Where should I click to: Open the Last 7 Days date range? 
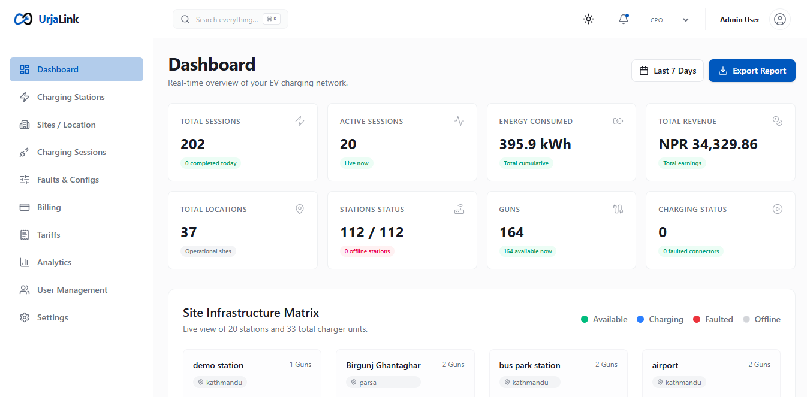coord(667,71)
